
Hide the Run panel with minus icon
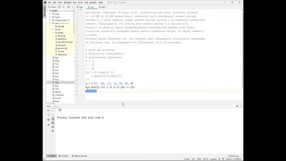point(241,106)
